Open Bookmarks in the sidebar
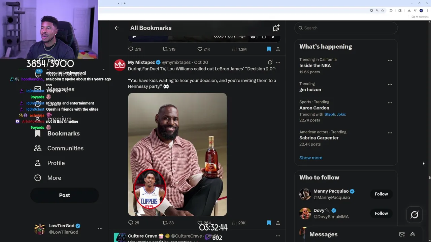 pyautogui.click(x=57, y=133)
